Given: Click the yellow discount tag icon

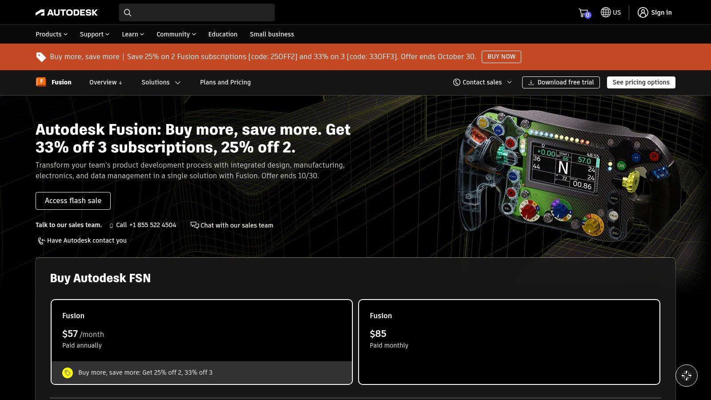Looking at the screenshot, I should pyautogui.click(x=68, y=372).
